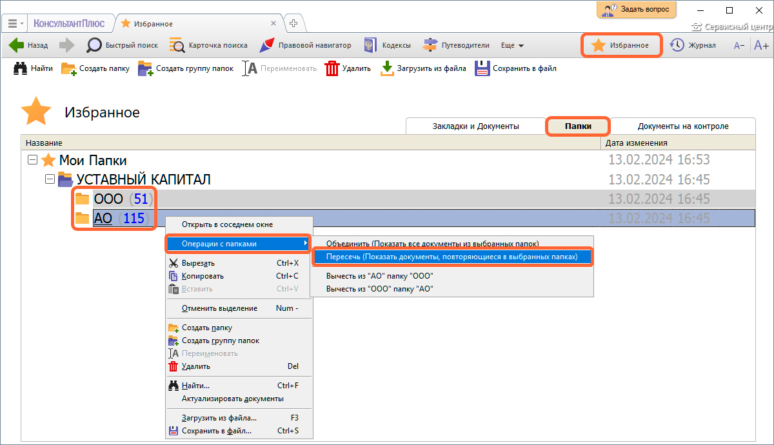The width and height of the screenshot is (774, 445).
Task: Add a new tab with plus button
Action: (293, 23)
